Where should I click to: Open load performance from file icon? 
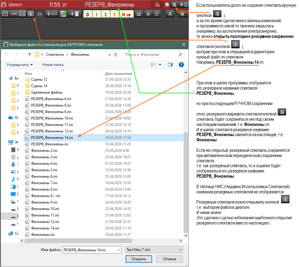point(30,14)
